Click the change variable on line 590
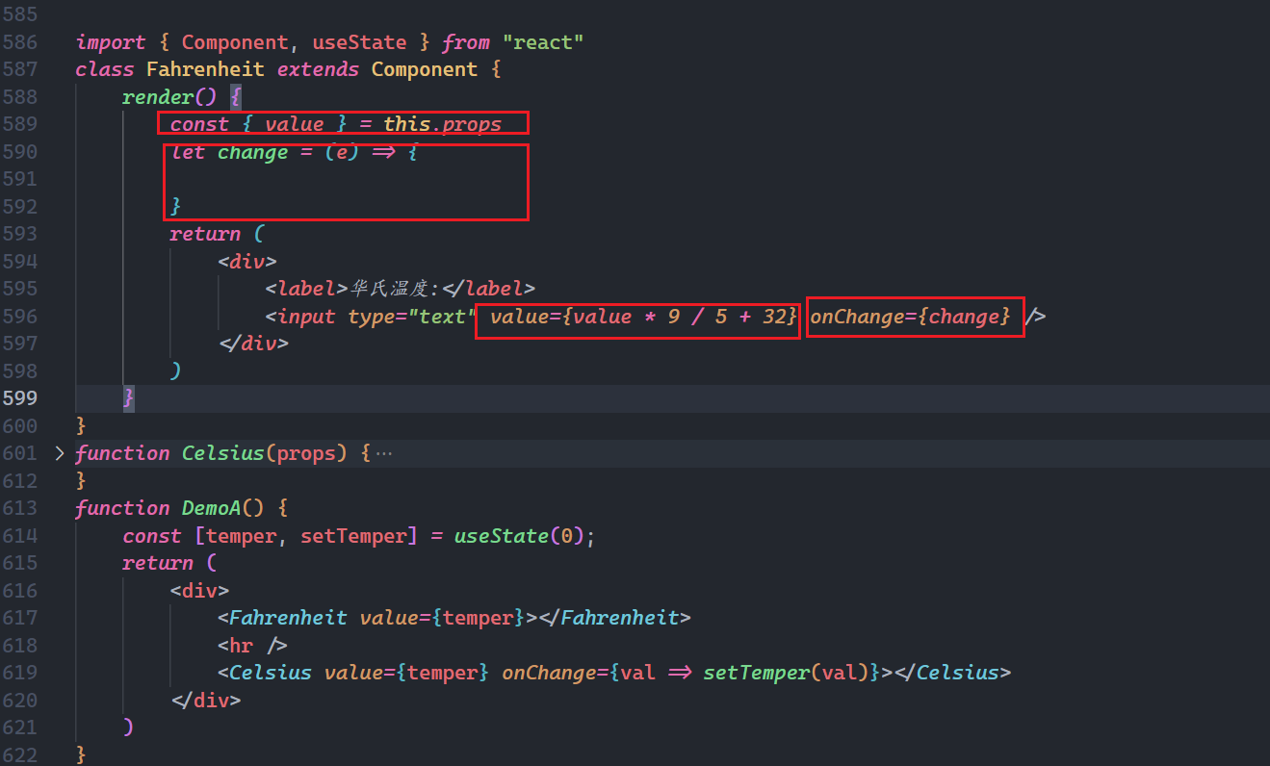The width and height of the screenshot is (1270, 766). pos(252,152)
